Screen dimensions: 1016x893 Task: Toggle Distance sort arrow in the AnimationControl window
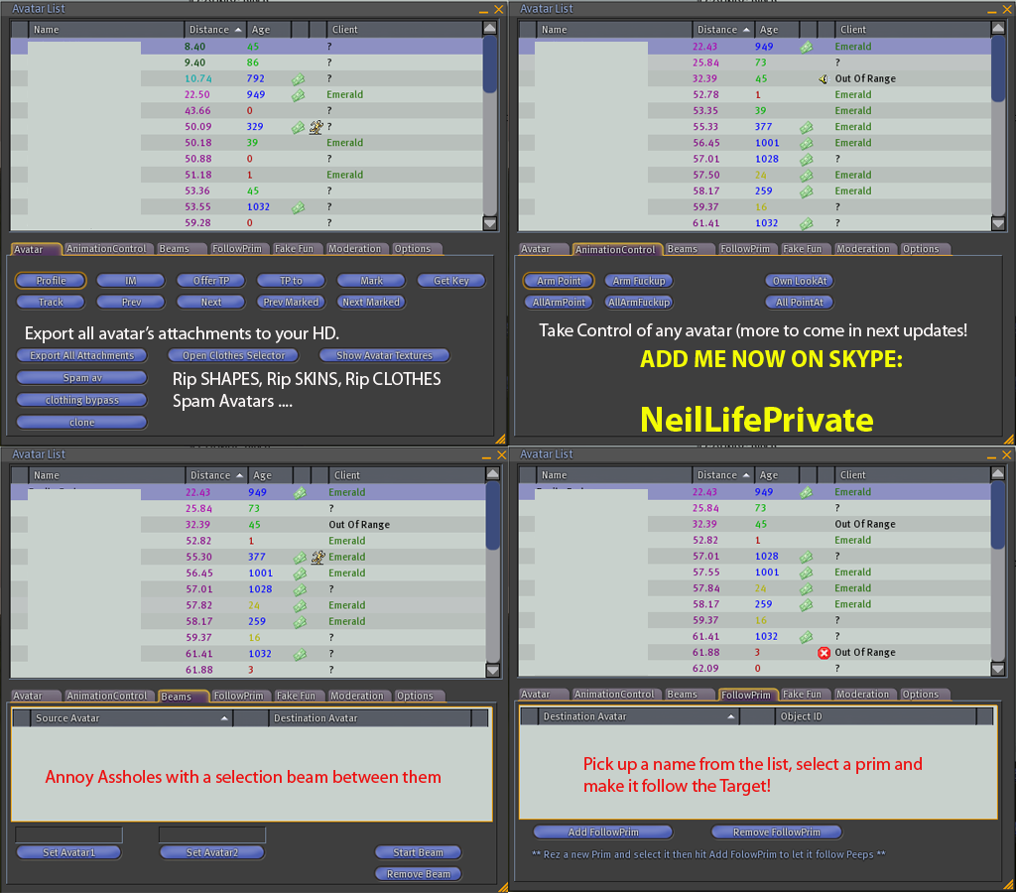coord(746,30)
